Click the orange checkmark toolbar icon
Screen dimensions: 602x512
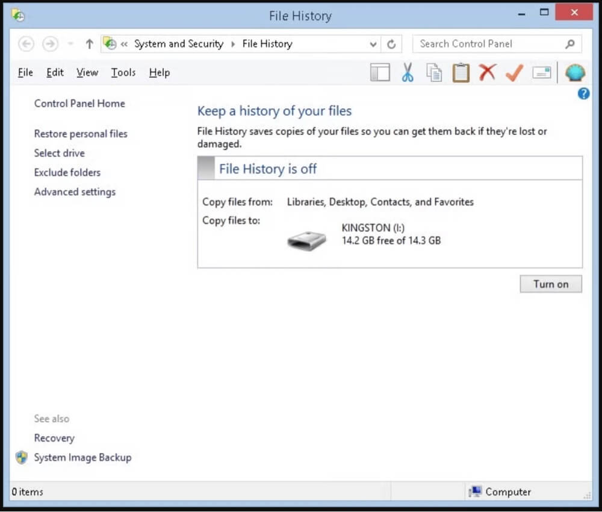click(x=514, y=72)
